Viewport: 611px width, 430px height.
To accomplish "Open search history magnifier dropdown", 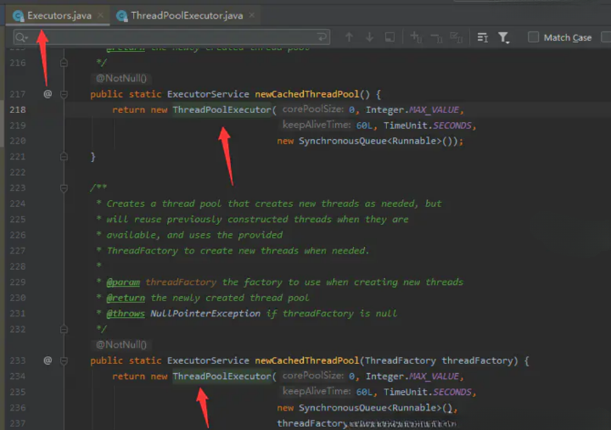I will coord(21,37).
